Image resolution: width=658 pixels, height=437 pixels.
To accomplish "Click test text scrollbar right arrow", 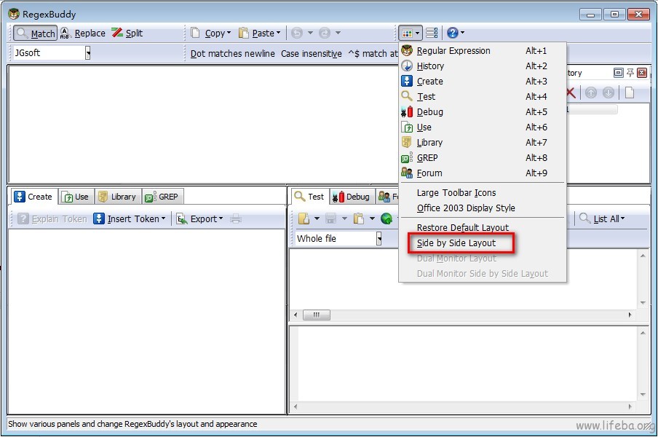I will pos(630,315).
